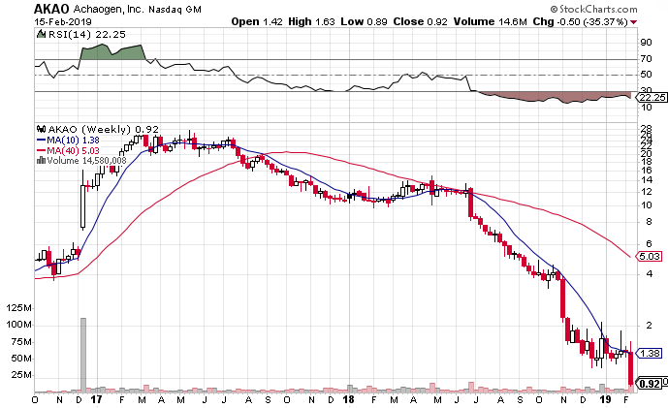Click the '90' RSI axis label
This screenshot has height=408, width=668.
tap(646, 43)
